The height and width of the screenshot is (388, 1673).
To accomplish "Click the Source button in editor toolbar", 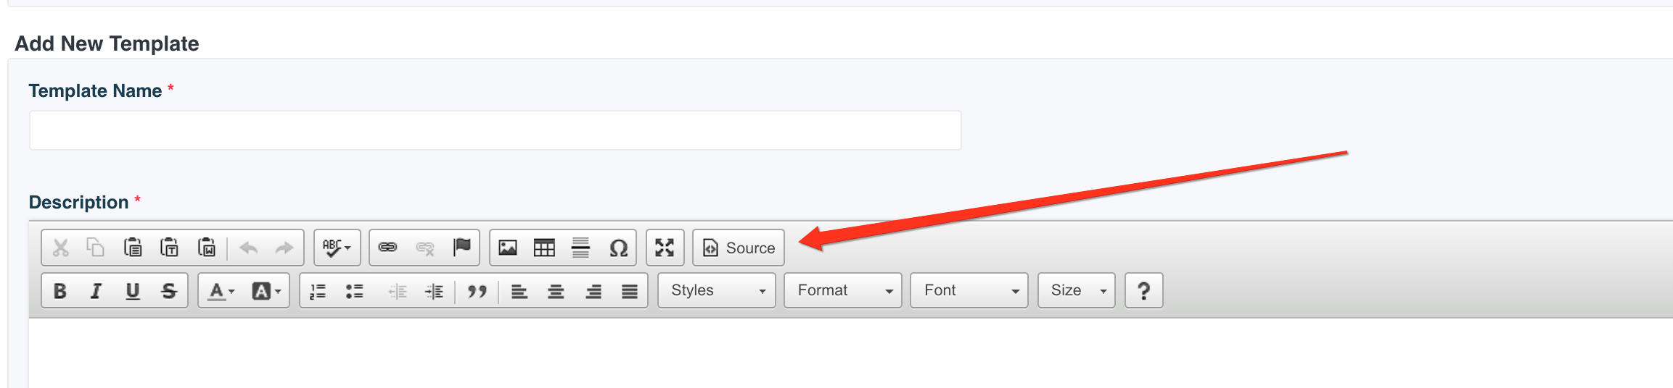I will pyautogui.click(x=739, y=248).
